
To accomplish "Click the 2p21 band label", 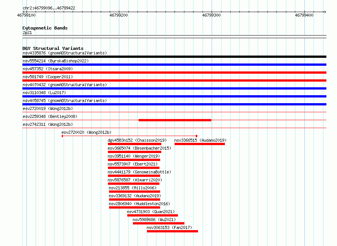I will [27, 32].
